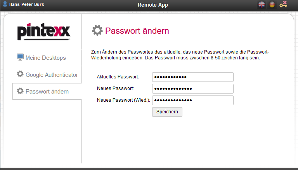Click the Hans-Peter Burk username
The height and width of the screenshot is (170, 298).
26,5
